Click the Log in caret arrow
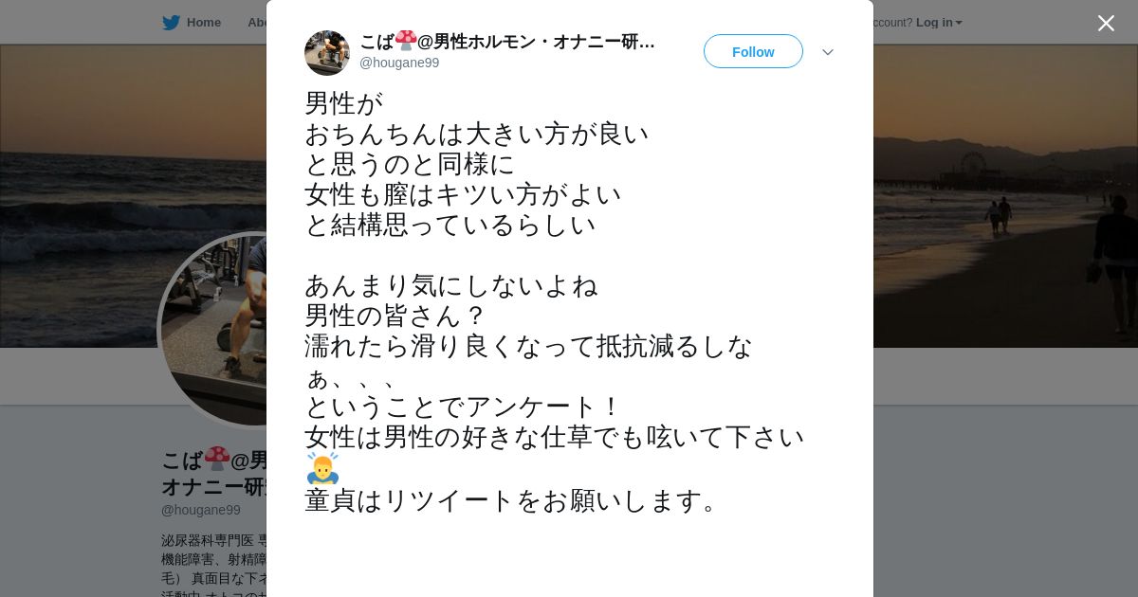 [x=959, y=23]
